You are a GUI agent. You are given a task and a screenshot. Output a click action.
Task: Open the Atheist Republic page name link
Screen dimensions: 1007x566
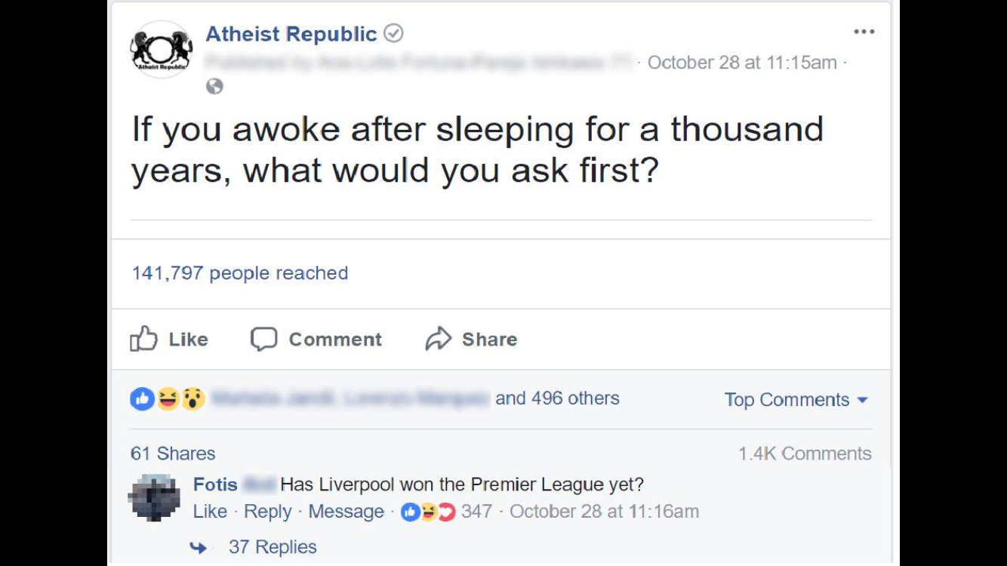291,34
